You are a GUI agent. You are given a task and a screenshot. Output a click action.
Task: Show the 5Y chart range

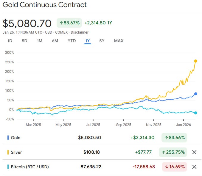point(102,41)
